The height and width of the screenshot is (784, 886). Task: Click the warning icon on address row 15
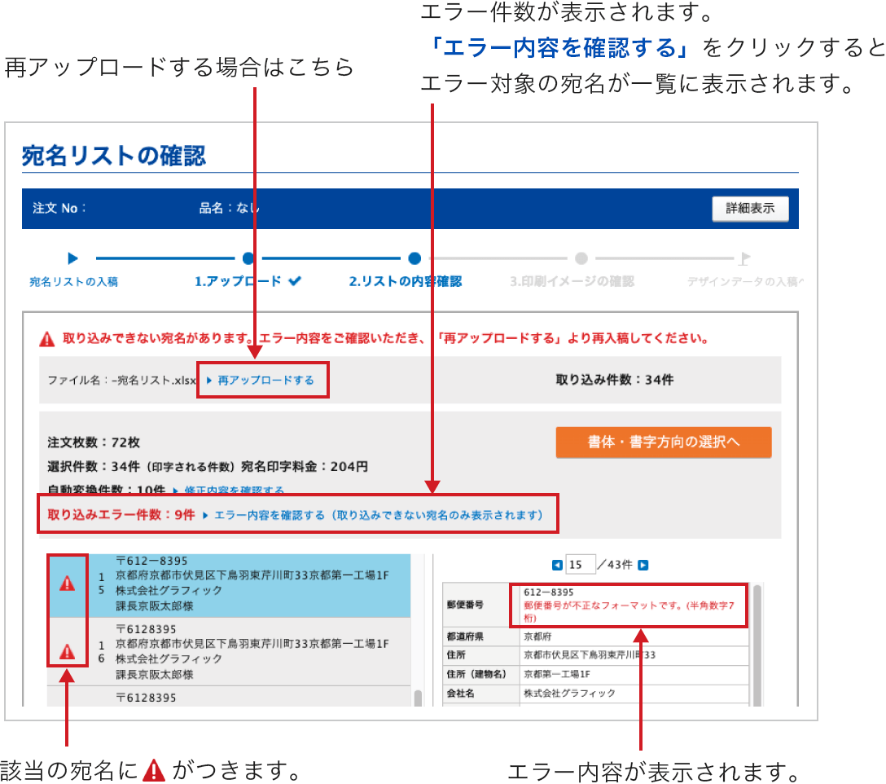pos(68,584)
